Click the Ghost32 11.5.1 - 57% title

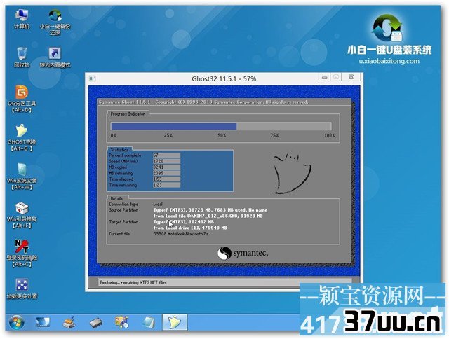224,78
